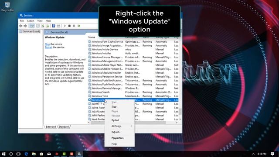This screenshot has height=157, width=279.
Task: Click the vertical scrollbar thumb in services list
Action: (180, 112)
